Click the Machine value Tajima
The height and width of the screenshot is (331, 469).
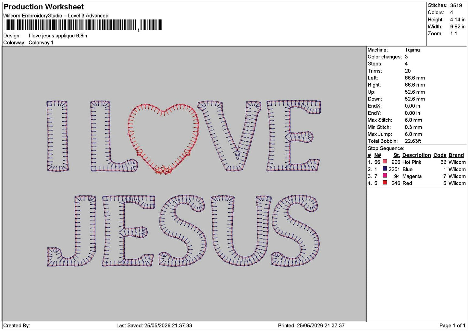click(412, 50)
